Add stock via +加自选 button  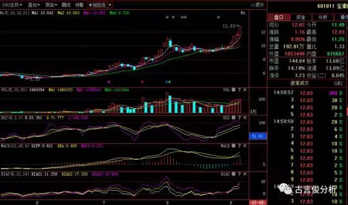click(97, 5)
